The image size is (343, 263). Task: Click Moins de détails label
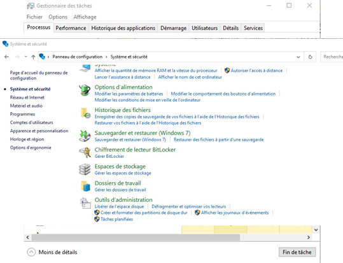click(58, 252)
